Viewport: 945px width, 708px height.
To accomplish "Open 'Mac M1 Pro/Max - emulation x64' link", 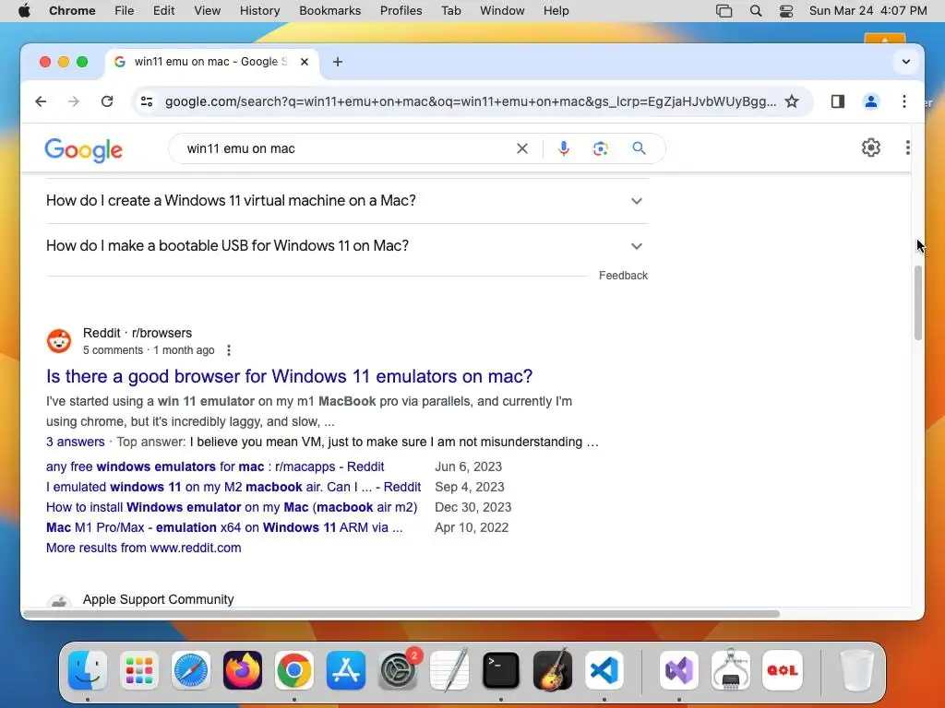I will [x=224, y=527].
